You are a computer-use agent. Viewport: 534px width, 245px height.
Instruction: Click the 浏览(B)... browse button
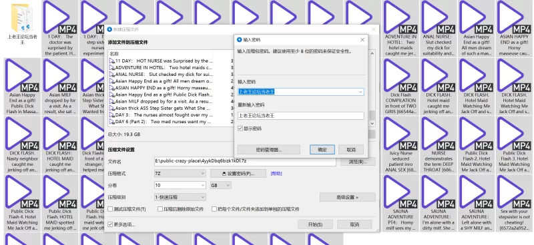(358, 161)
